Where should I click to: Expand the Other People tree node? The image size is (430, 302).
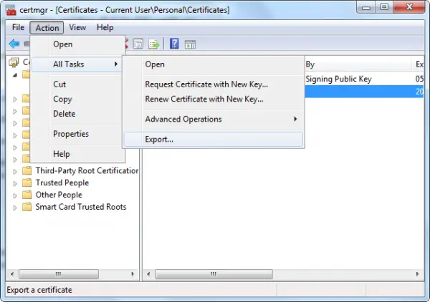pos(15,195)
